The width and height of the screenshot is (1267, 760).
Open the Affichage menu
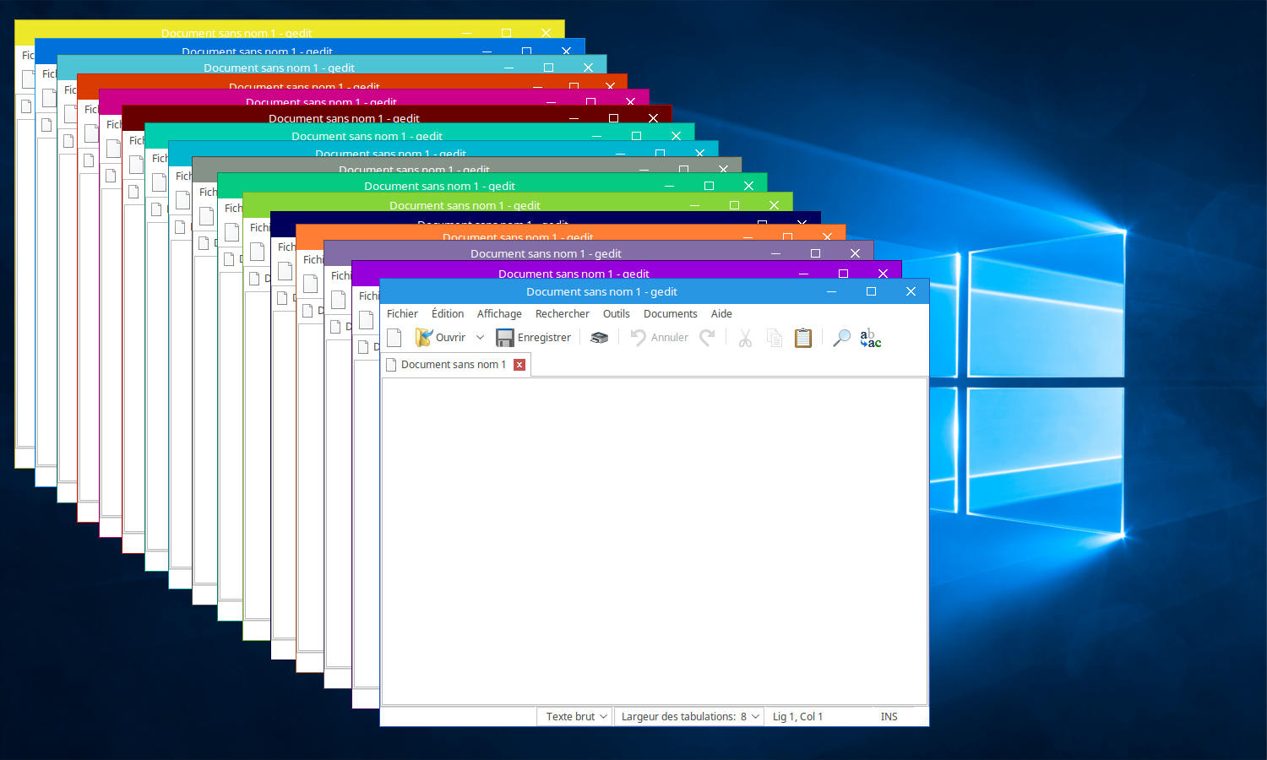click(499, 313)
